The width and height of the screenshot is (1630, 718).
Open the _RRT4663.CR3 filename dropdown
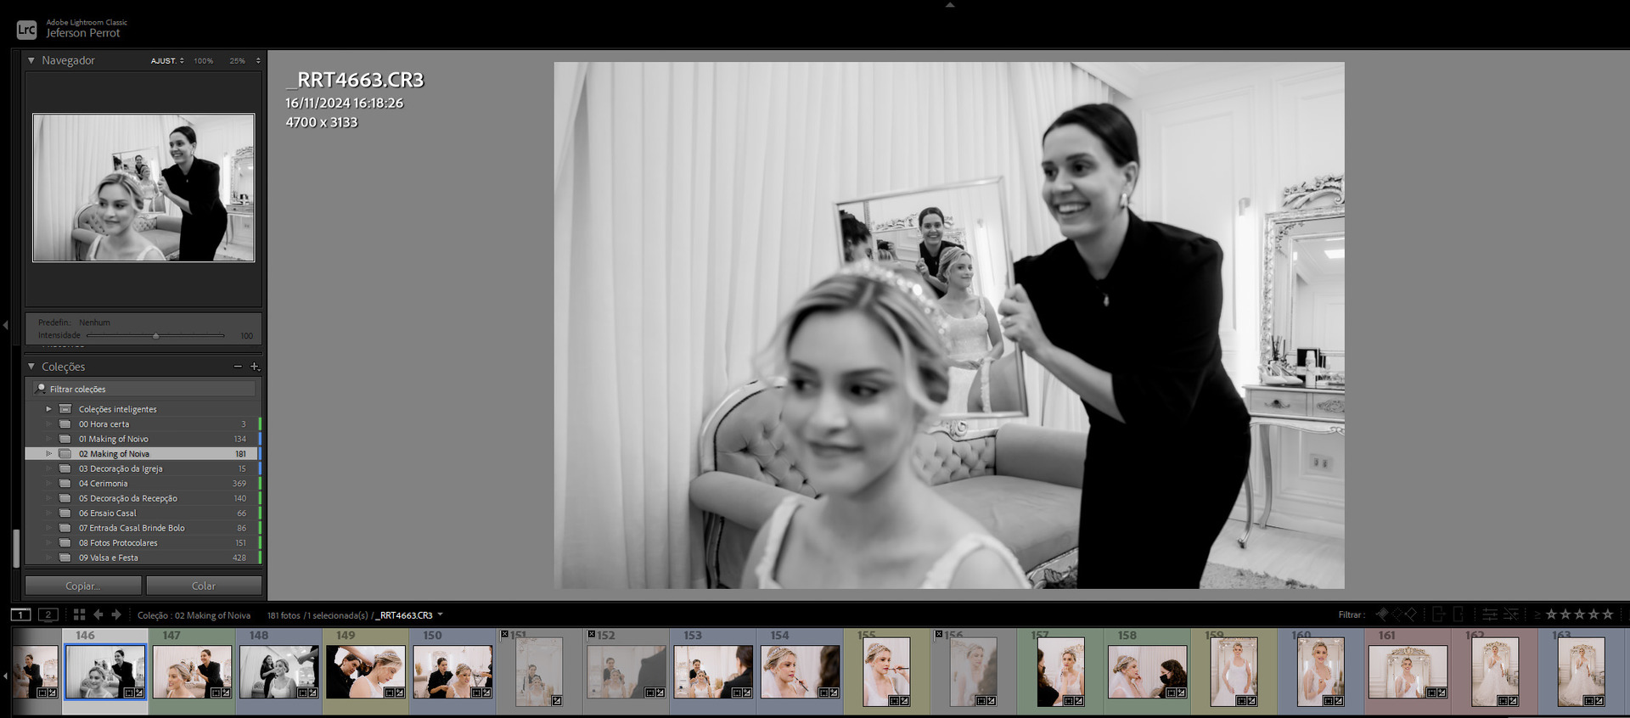click(440, 615)
